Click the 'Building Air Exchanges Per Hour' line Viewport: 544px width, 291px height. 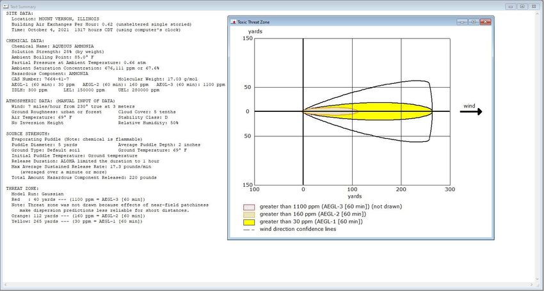pos(101,24)
